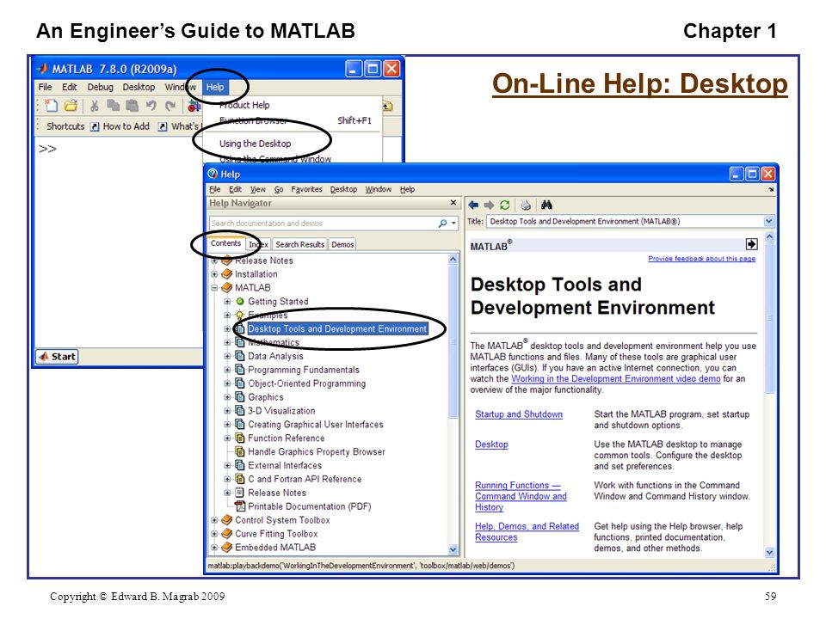
Task: Click the Refresh icon in Help browser
Action: 505,205
